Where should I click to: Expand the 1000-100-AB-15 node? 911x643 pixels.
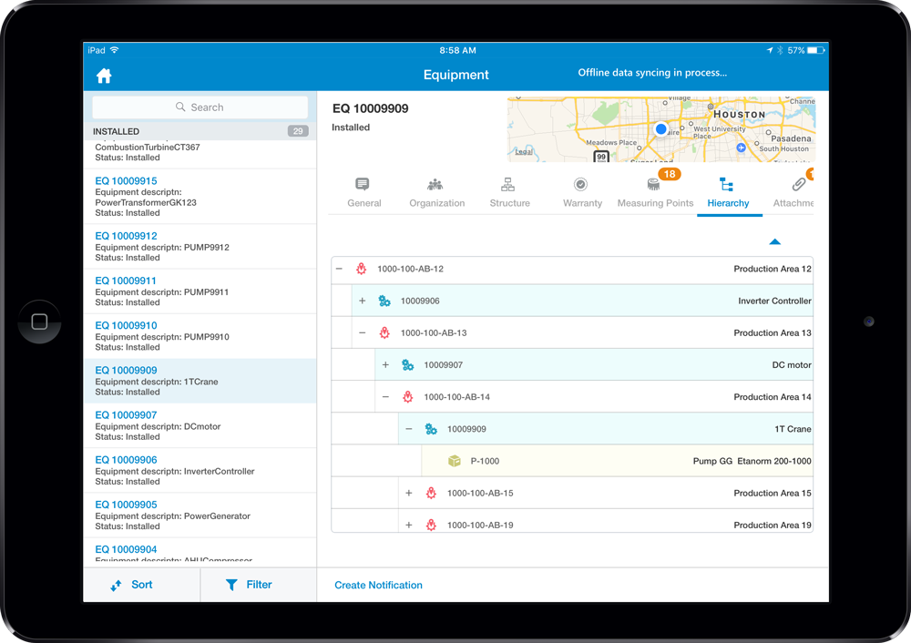(x=408, y=493)
